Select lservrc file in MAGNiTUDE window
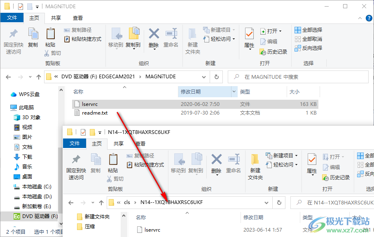The width and height of the screenshot is (374, 237). [195, 104]
